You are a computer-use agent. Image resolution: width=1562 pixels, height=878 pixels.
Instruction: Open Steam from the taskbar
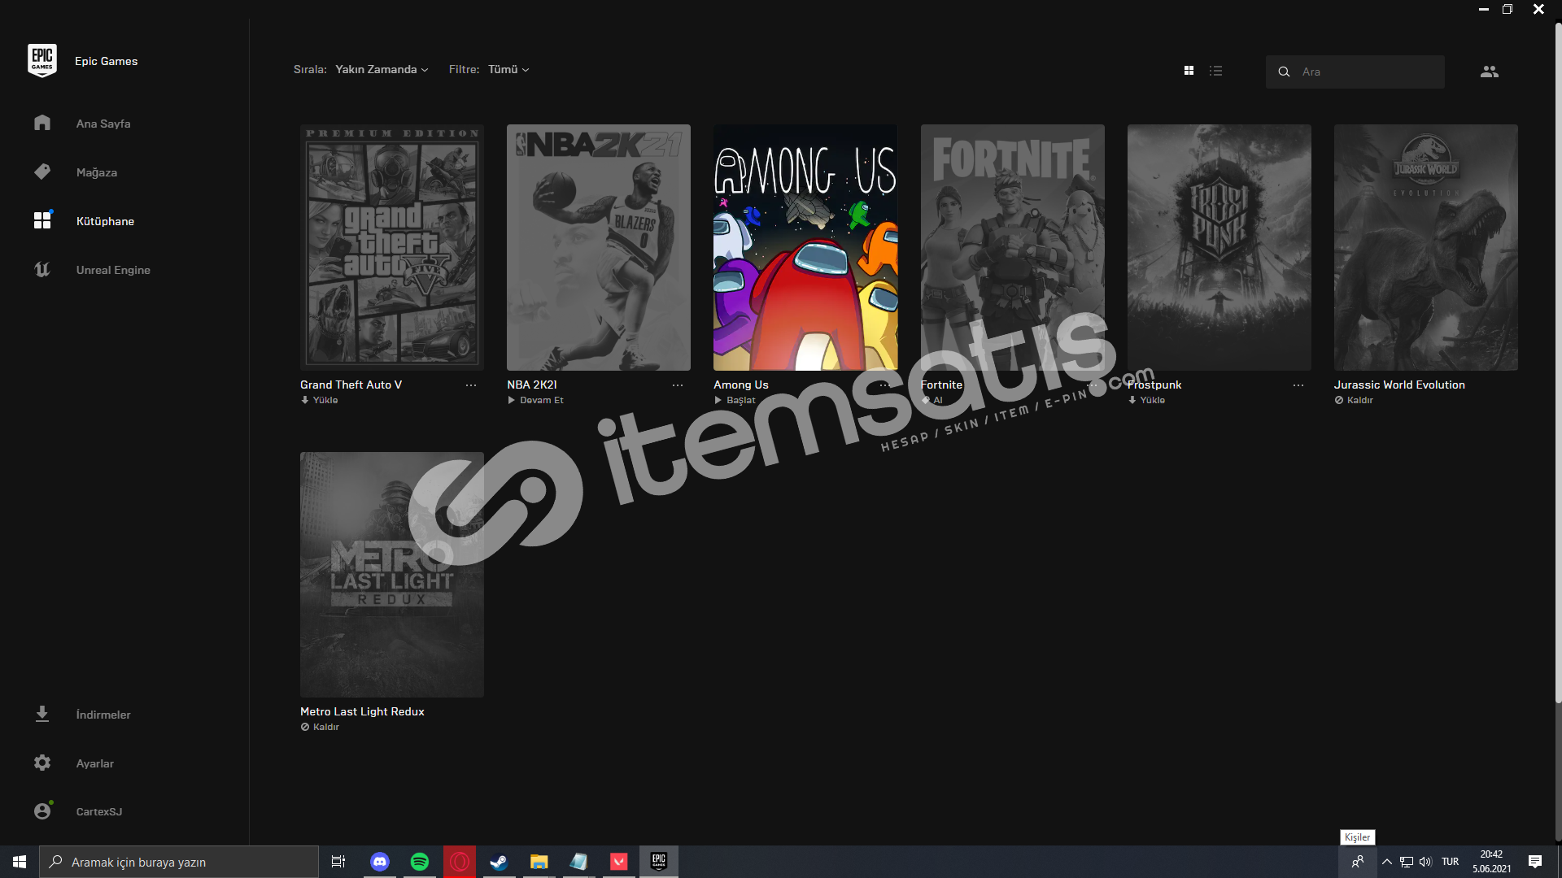point(499,862)
